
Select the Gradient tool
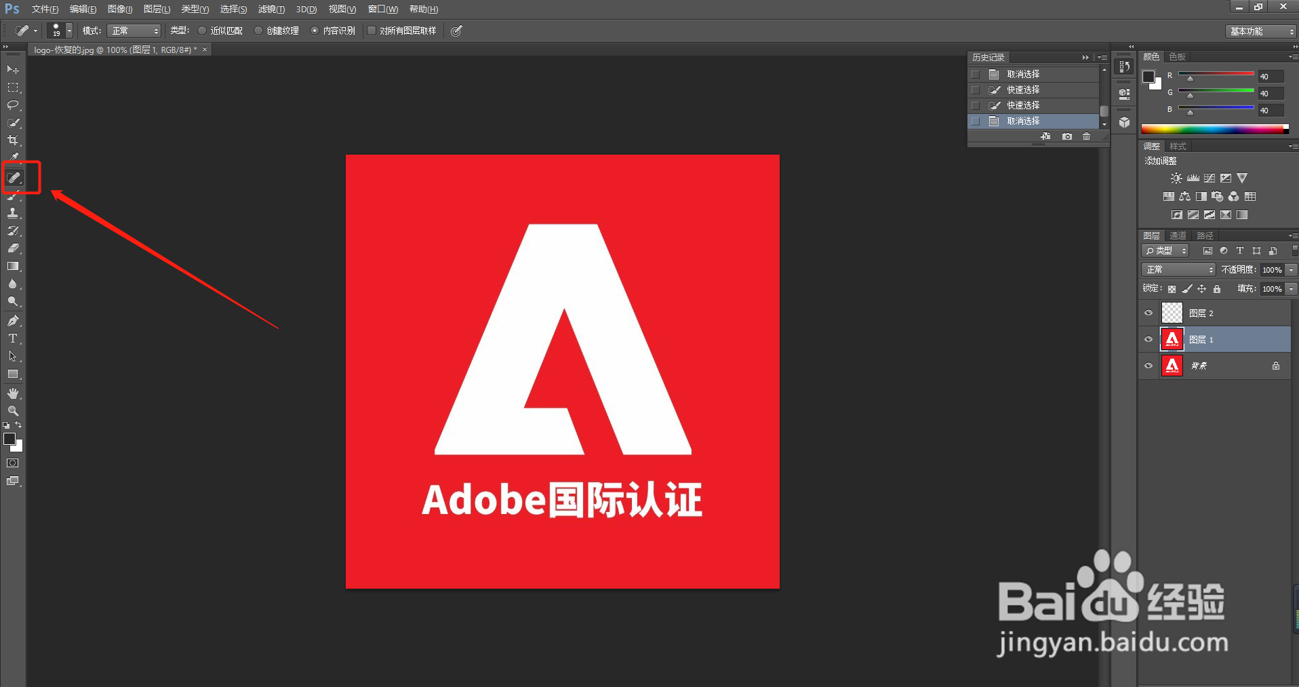(13, 267)
